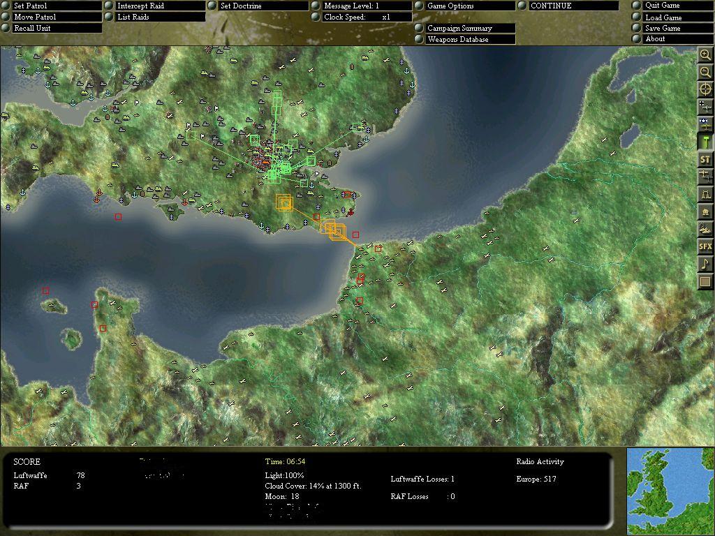Click the Luftwaffe score 78
715x536 pixels.
tap(81, 475)
